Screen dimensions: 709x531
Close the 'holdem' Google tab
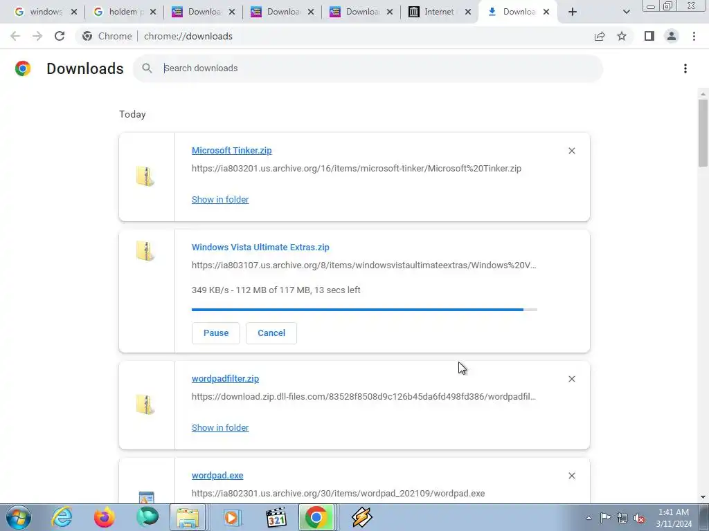click(x=153, y=12)
